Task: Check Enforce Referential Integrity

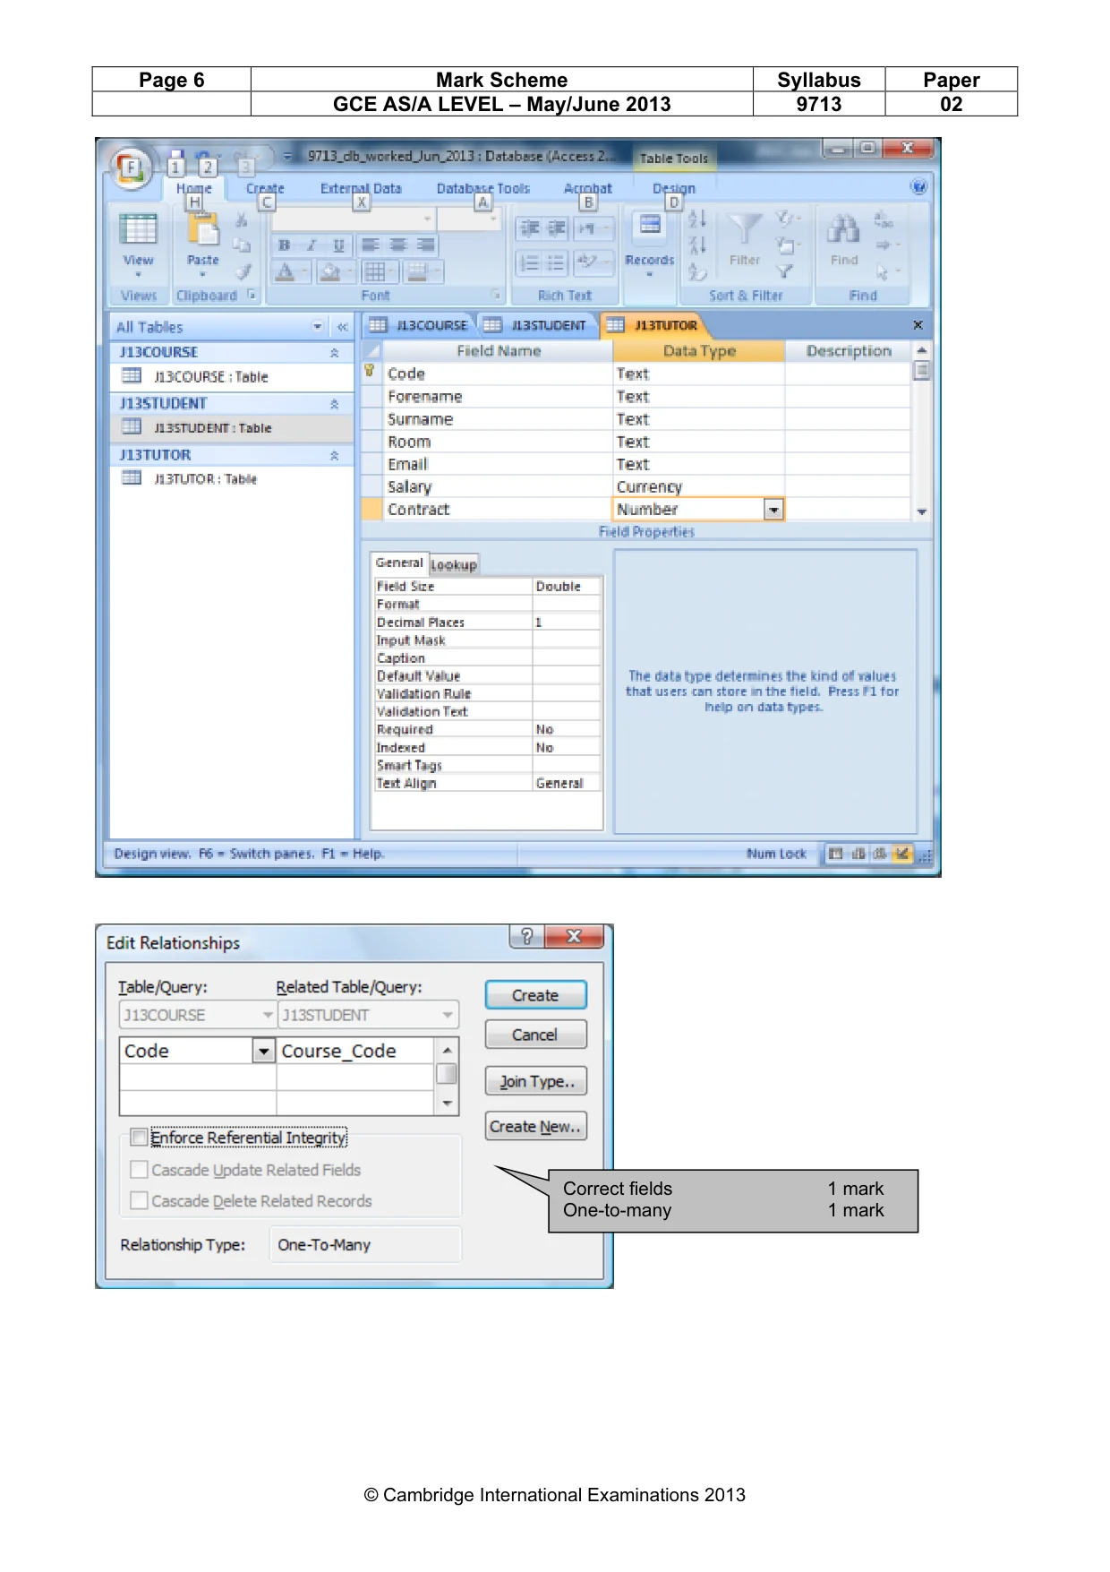Action: [x=139, y=1138]
